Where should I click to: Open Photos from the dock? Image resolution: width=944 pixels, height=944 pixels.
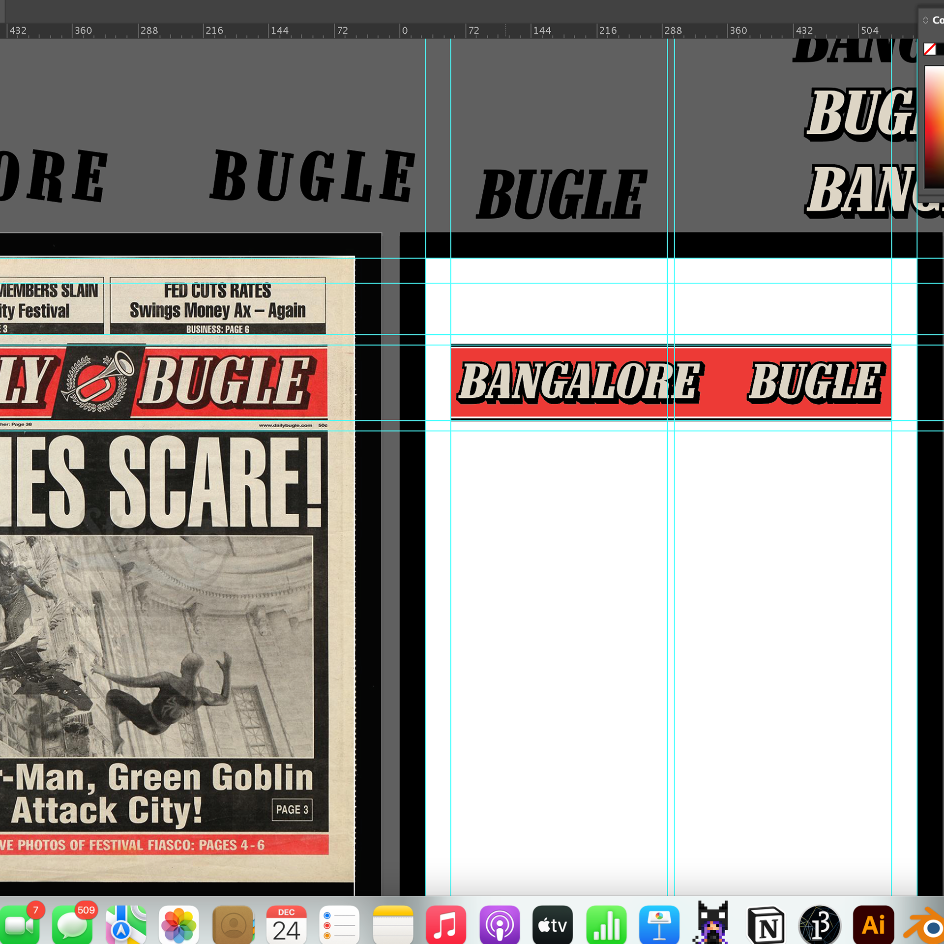(x=179, y=925)
